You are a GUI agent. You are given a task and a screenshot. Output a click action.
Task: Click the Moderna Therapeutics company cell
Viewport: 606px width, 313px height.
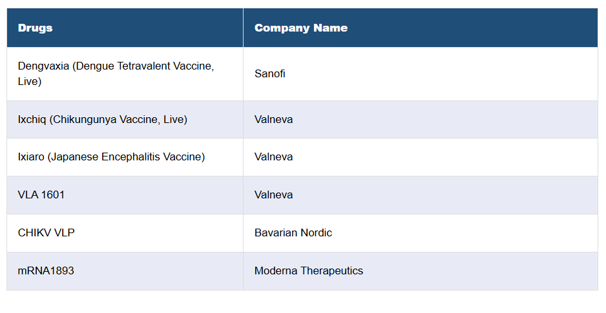point(308,270)
